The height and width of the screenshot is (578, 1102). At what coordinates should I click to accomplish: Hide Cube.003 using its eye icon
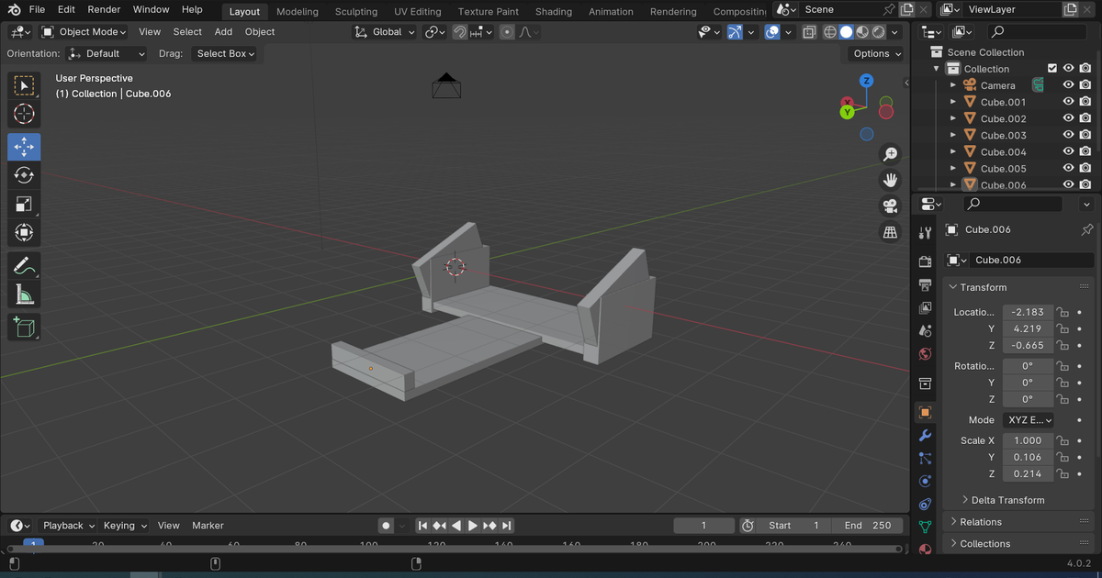(x=1068, y=135)
